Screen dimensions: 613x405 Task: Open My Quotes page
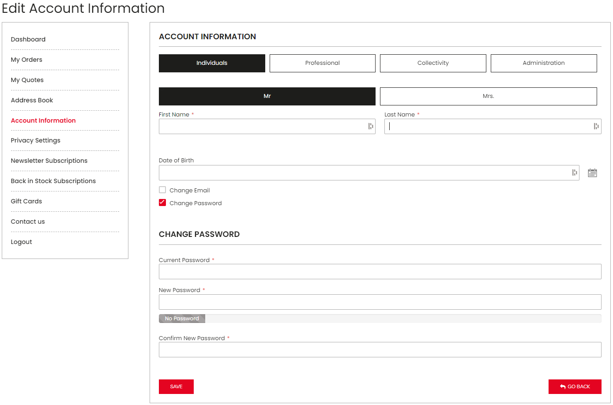[x=27, y=80]
